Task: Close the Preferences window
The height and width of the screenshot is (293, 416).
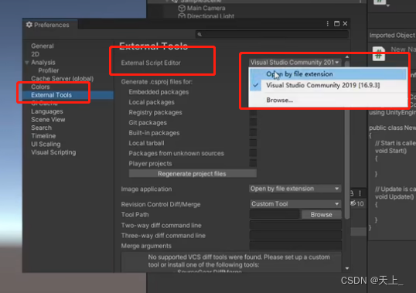Action: coord(345,24)
